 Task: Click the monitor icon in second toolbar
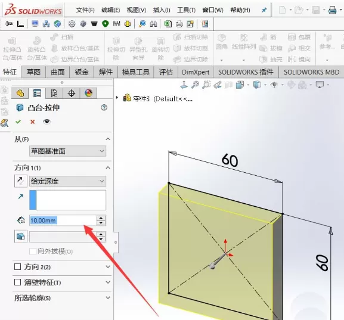click(35, 24)
